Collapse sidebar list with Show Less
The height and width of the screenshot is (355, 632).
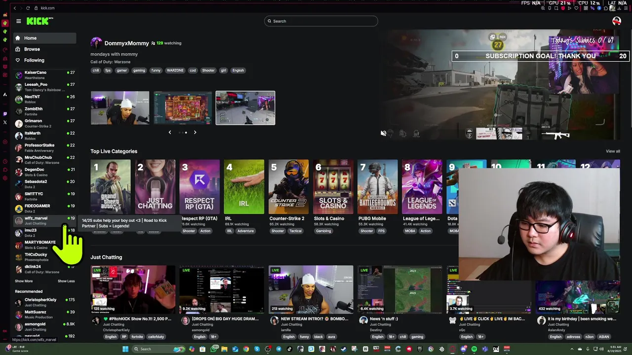point(66,281)
